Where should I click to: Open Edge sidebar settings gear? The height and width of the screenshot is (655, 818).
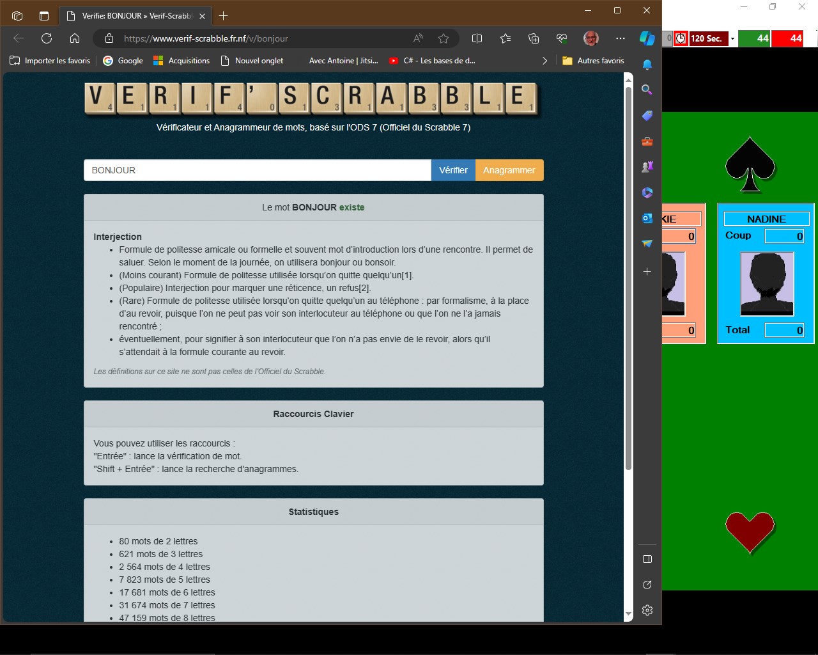(647, 610)
